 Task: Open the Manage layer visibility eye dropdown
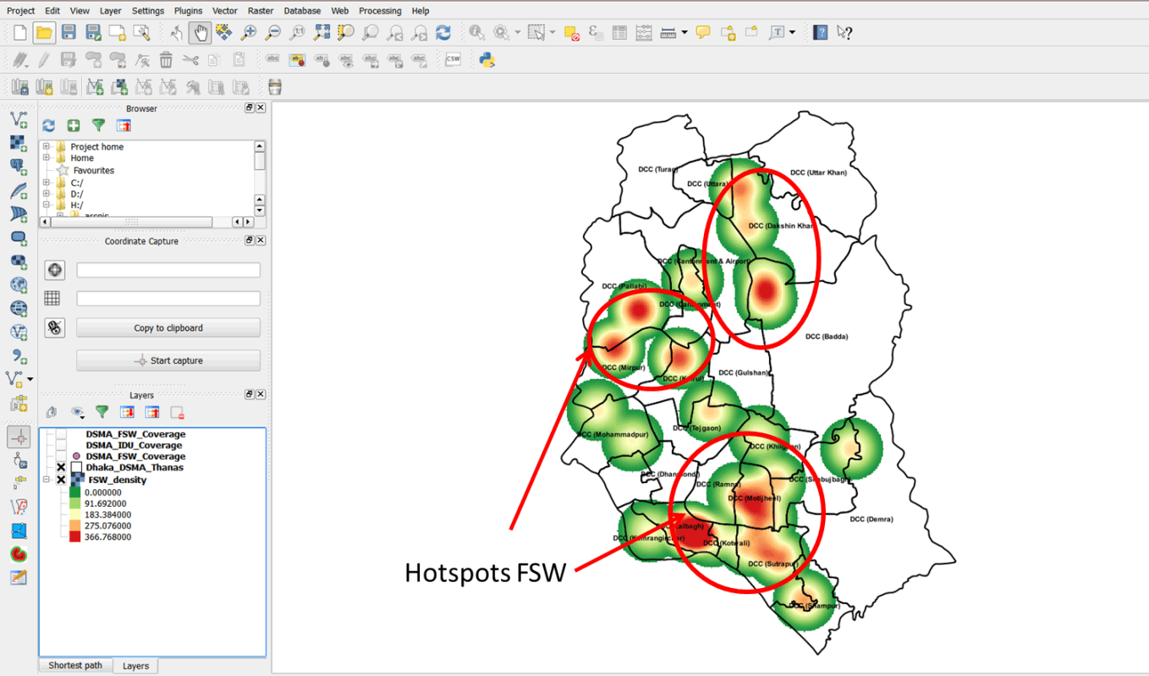coord(78,412)
